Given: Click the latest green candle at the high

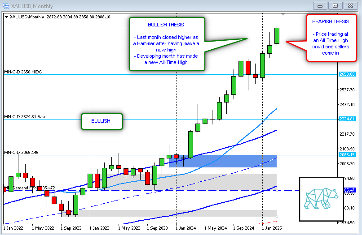Looking at the screenshot, I should coord(277,36).
